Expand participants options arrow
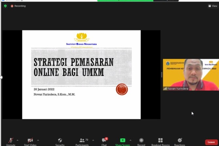Viewport: 219px width, 146px height. click(x=93, y=140)
